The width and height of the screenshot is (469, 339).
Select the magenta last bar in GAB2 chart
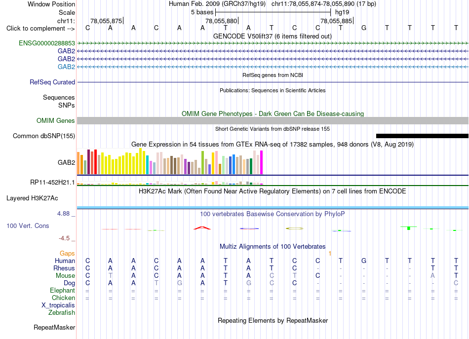[x=262, y=162]
